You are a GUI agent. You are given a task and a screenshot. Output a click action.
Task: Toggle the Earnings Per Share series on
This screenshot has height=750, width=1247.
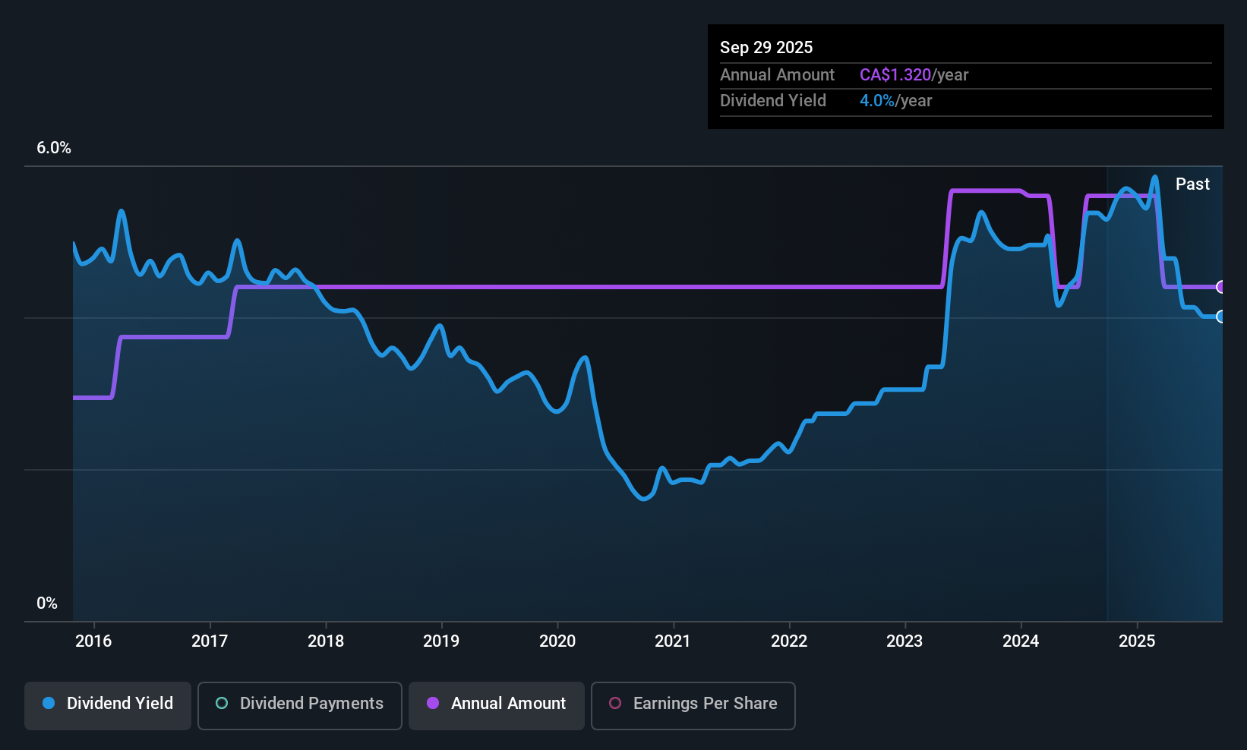point(693,705)
